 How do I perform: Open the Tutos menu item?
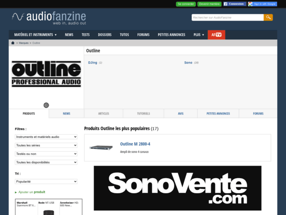125,35
